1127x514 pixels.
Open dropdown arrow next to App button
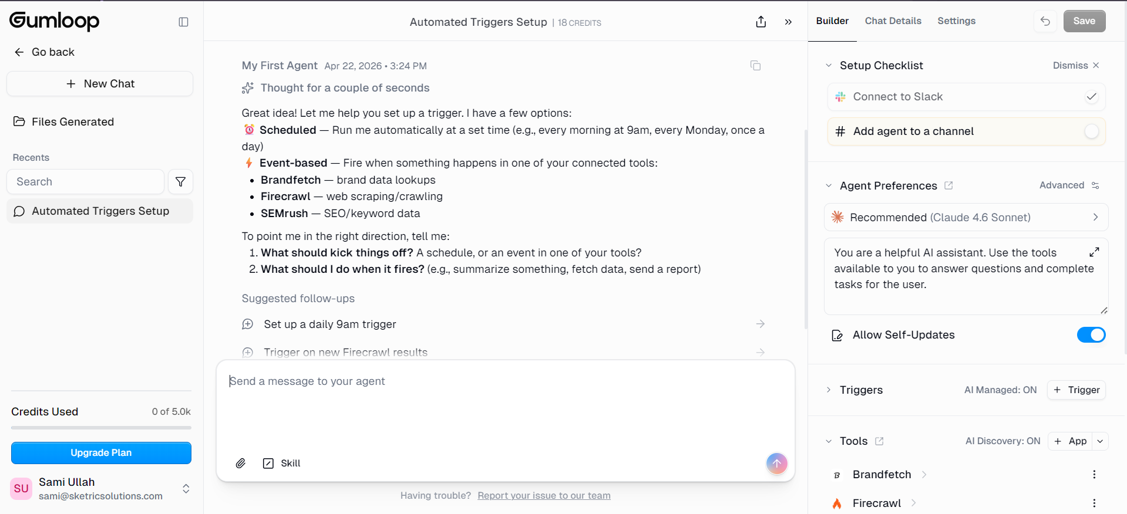tap(1100, 441)
